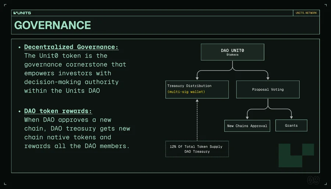Click the text 'empowers investors with'

click(68, 73)
